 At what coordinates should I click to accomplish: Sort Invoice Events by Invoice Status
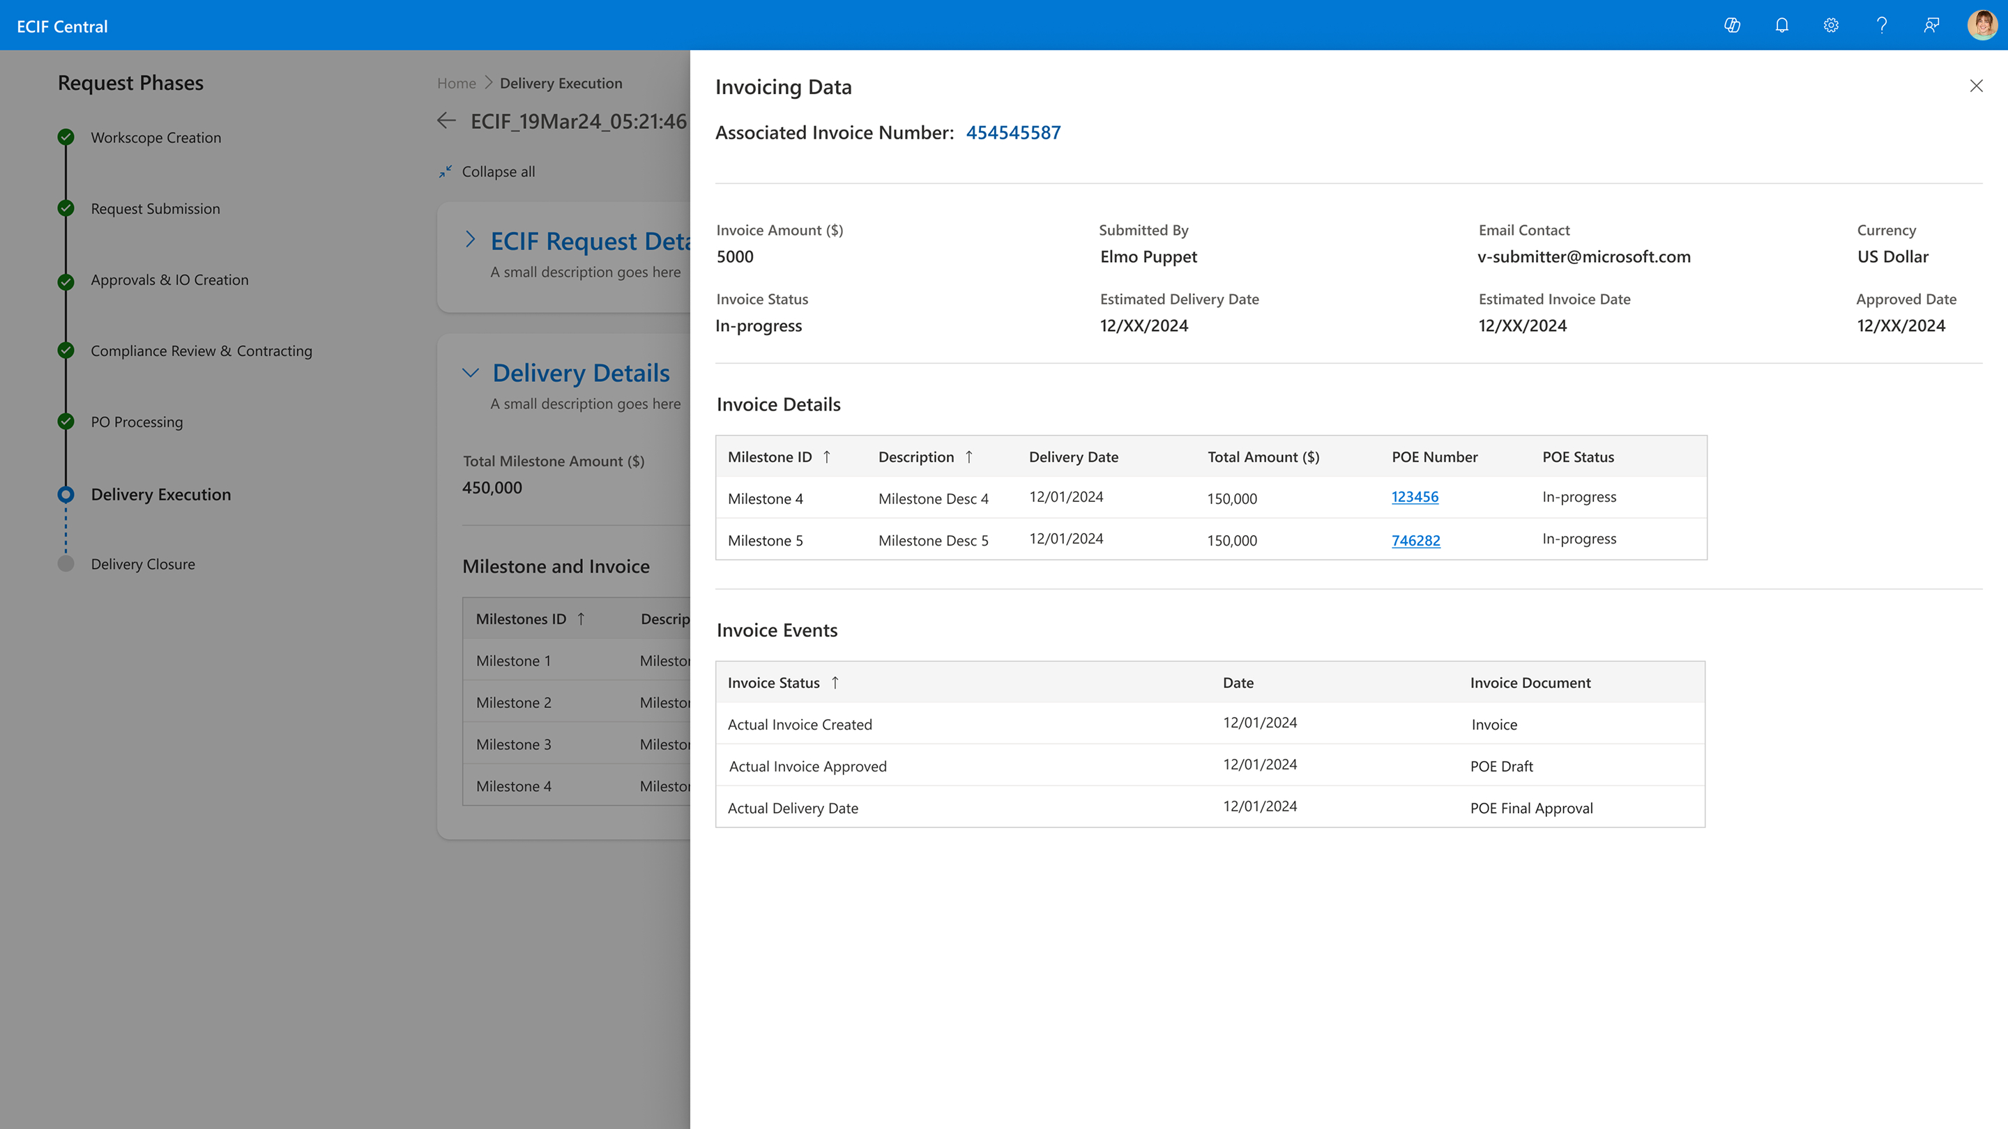835,683
